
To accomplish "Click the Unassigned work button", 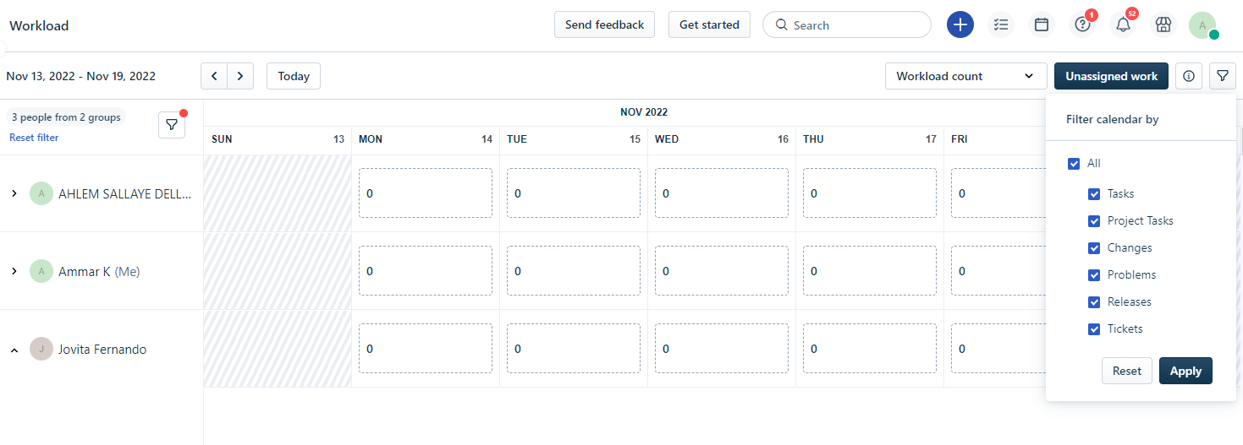I will click(1111, 76).
